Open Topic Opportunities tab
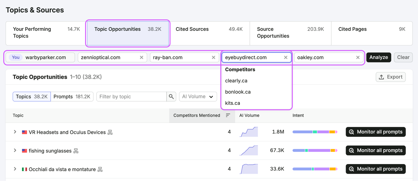This screenshot has width=418, height=181. (128, 33)
